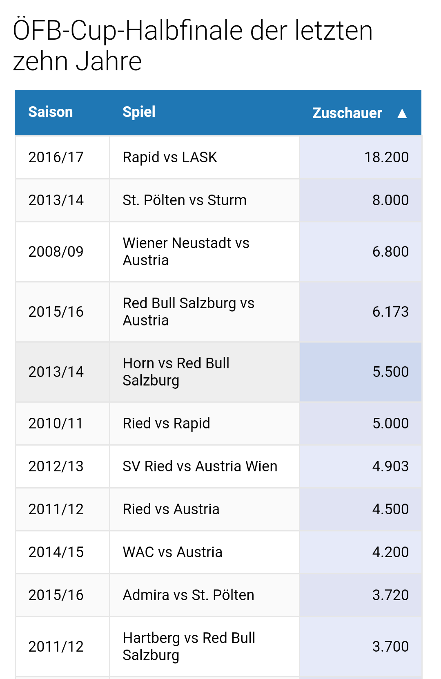
Task: Click the Ried vs Austria match cell
Action: (x=204, y=509)
